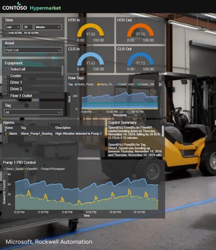
Task: Click the Raw Tags legend next arrow
Action: [x=160, y=84]
